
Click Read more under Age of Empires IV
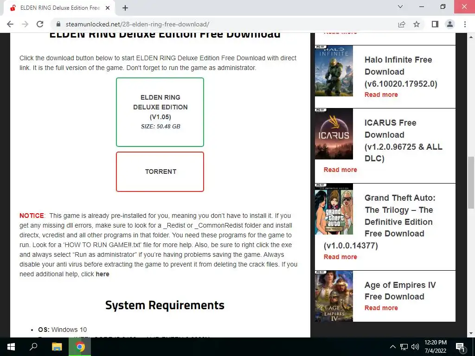point(381,308)
